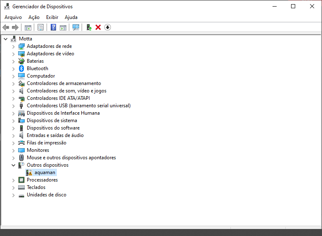Open the Ação menu
Viewport: 322px width, 236px height.
click(x=34, y=17)
